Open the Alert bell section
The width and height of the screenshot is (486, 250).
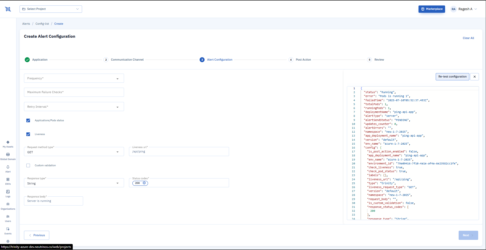point(8,169)
